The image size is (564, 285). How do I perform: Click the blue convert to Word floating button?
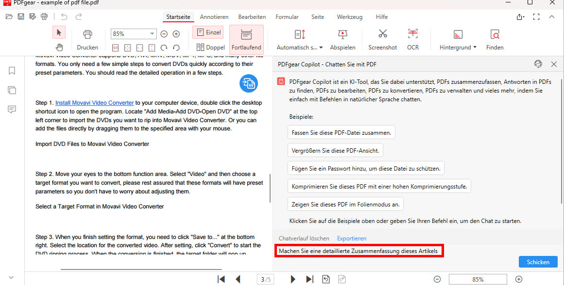[249, 83]
